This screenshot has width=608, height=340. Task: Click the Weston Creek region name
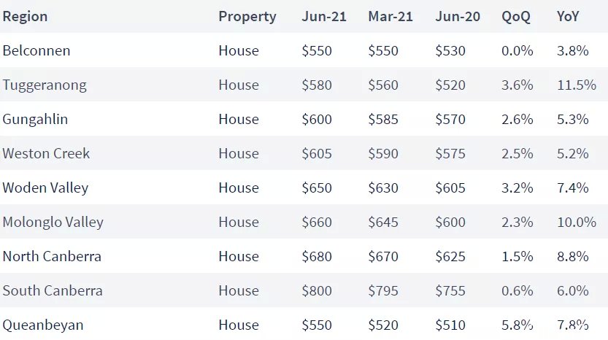coord(46,153)
